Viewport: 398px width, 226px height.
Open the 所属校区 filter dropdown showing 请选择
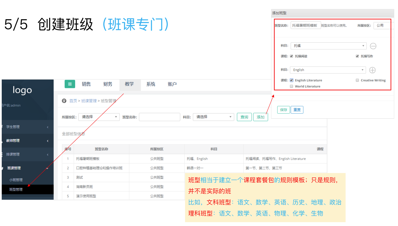(99, 117)
